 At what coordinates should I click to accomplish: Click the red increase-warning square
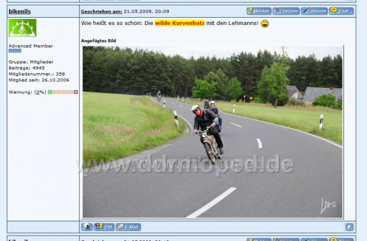(x=76, y=92)
